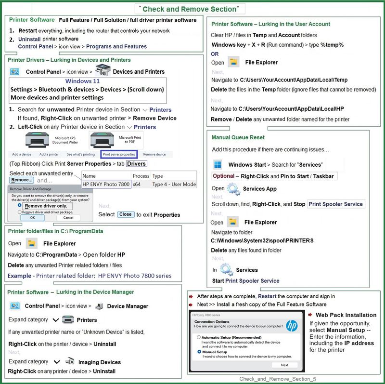Click the Remove Driver And Package title bar
385x384 pixels.
pyautogui.click(x=51, y=189)
